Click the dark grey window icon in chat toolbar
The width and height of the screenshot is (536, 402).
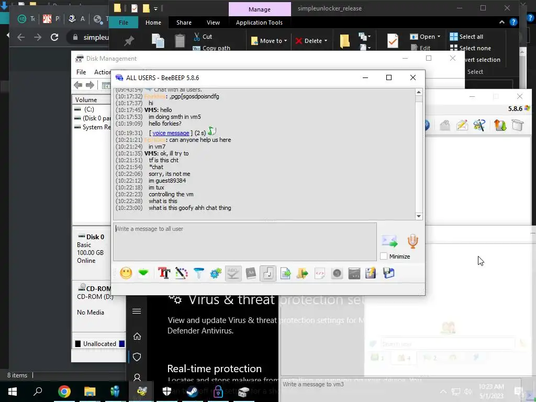point(354,273)
